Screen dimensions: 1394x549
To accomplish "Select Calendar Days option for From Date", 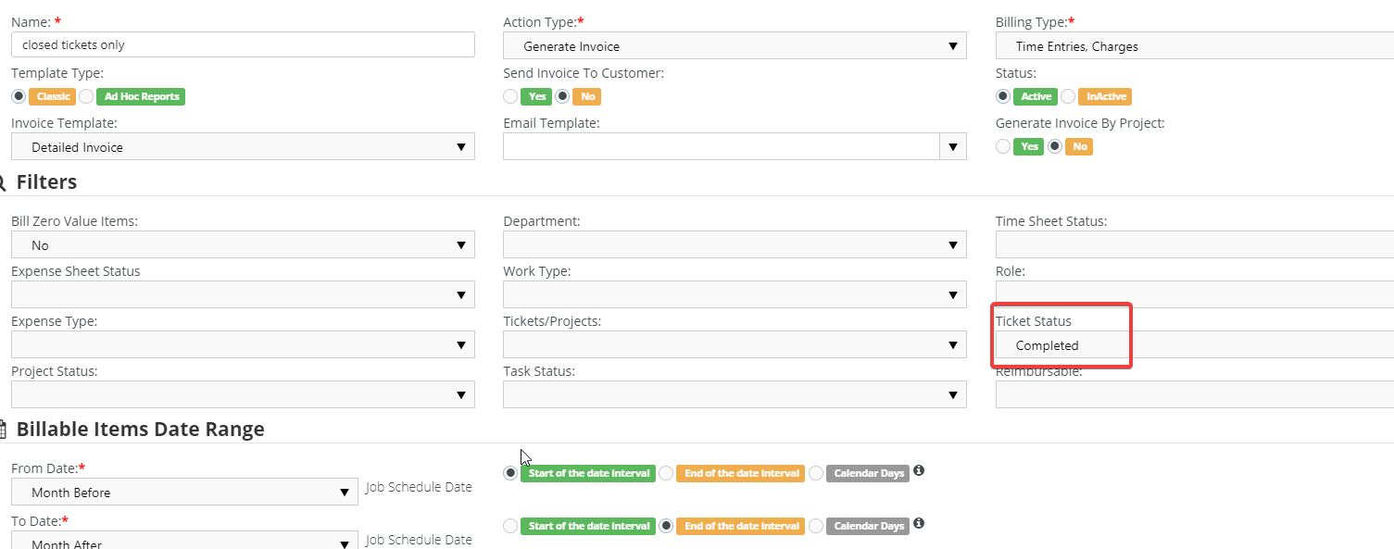I will [816, 473].
